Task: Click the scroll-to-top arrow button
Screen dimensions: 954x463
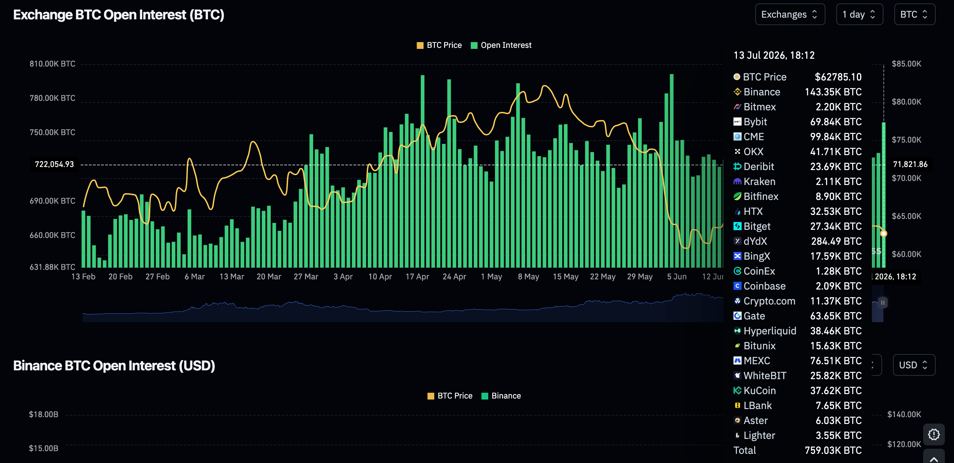Action: point(934,458)
